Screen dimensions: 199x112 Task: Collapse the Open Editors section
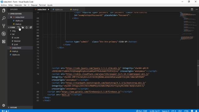click(20, 14)
